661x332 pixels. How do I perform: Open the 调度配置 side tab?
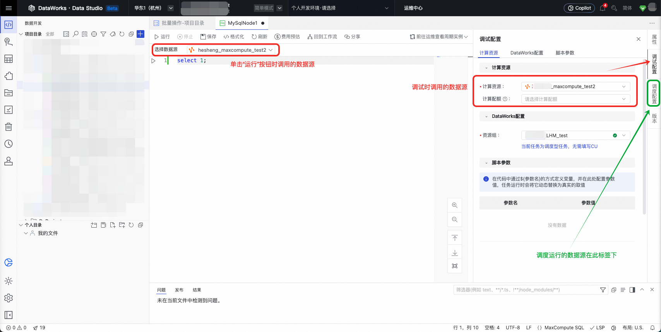(654, 94)
